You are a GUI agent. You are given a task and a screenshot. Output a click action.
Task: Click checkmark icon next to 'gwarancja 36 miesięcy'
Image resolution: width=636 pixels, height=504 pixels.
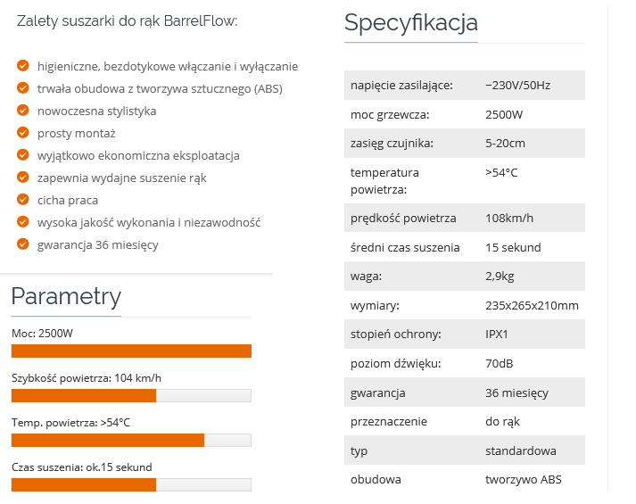pyautogui.click(x=23, y=244)
